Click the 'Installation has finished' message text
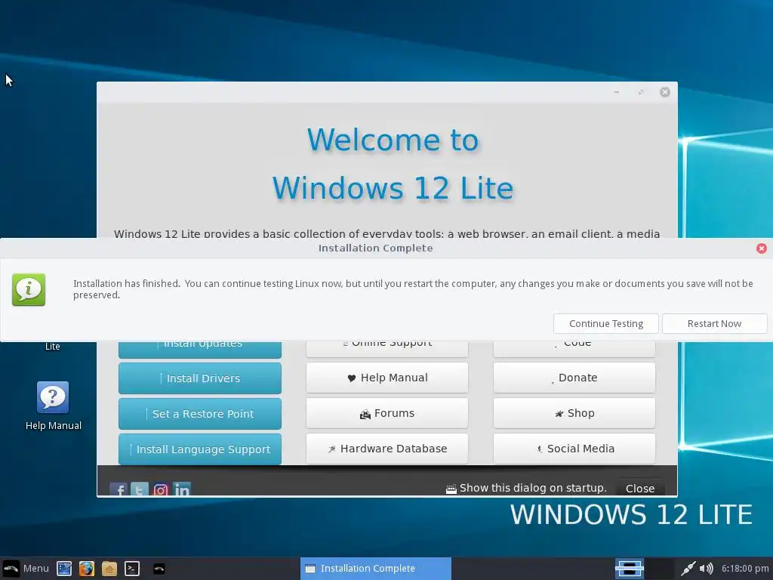773x580 pixels. pyautogui.click(x=413, y=289)
